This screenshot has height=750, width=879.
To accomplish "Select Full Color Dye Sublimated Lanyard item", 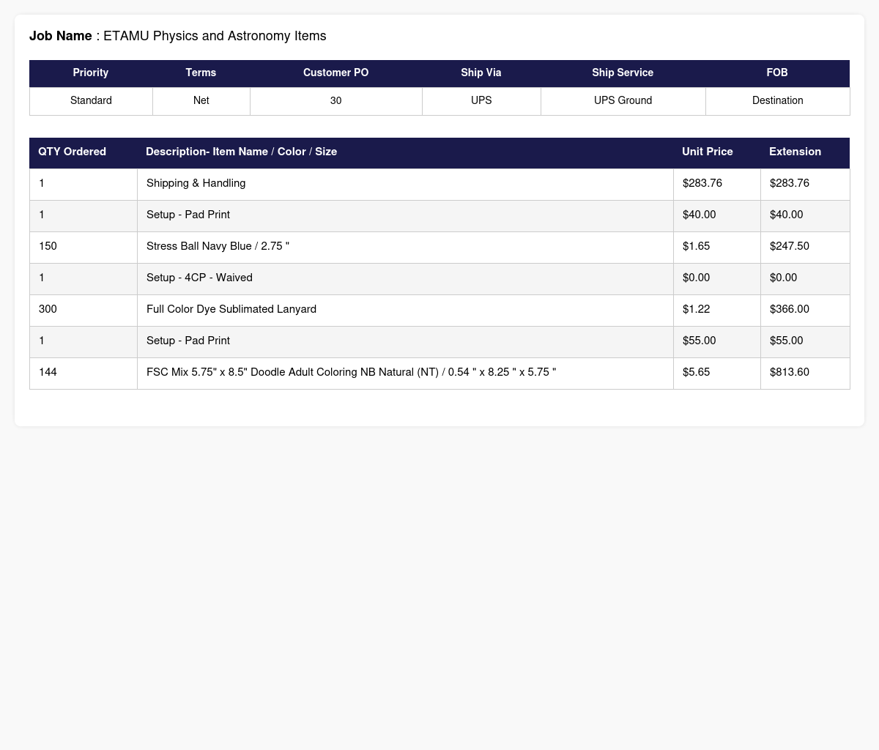I will (231, 309).
